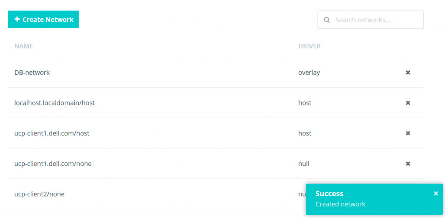Remove ucp-client1.dell.com/none with its X icon
Image resolution: width=445 pixels, height=218 pixels.
pos(408,164)
